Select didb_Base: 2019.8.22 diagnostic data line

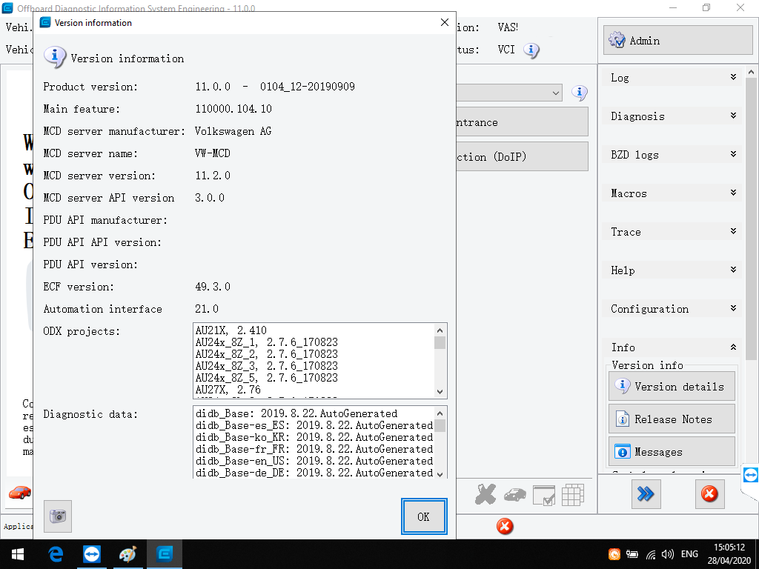[296, 413]
